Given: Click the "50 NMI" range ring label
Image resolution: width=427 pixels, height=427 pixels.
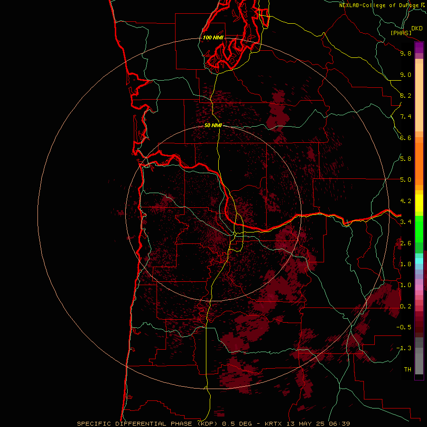Looking at the screenshot, I should click(213, 125).
